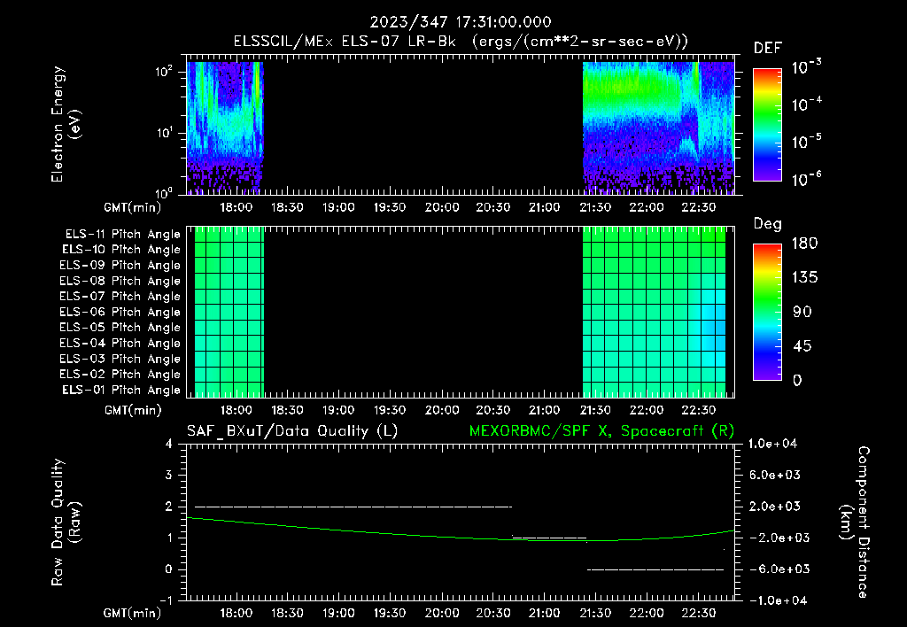The image size is (907, 627).
Task: Click the white data quality line at level 0
Action: point(655,569)
